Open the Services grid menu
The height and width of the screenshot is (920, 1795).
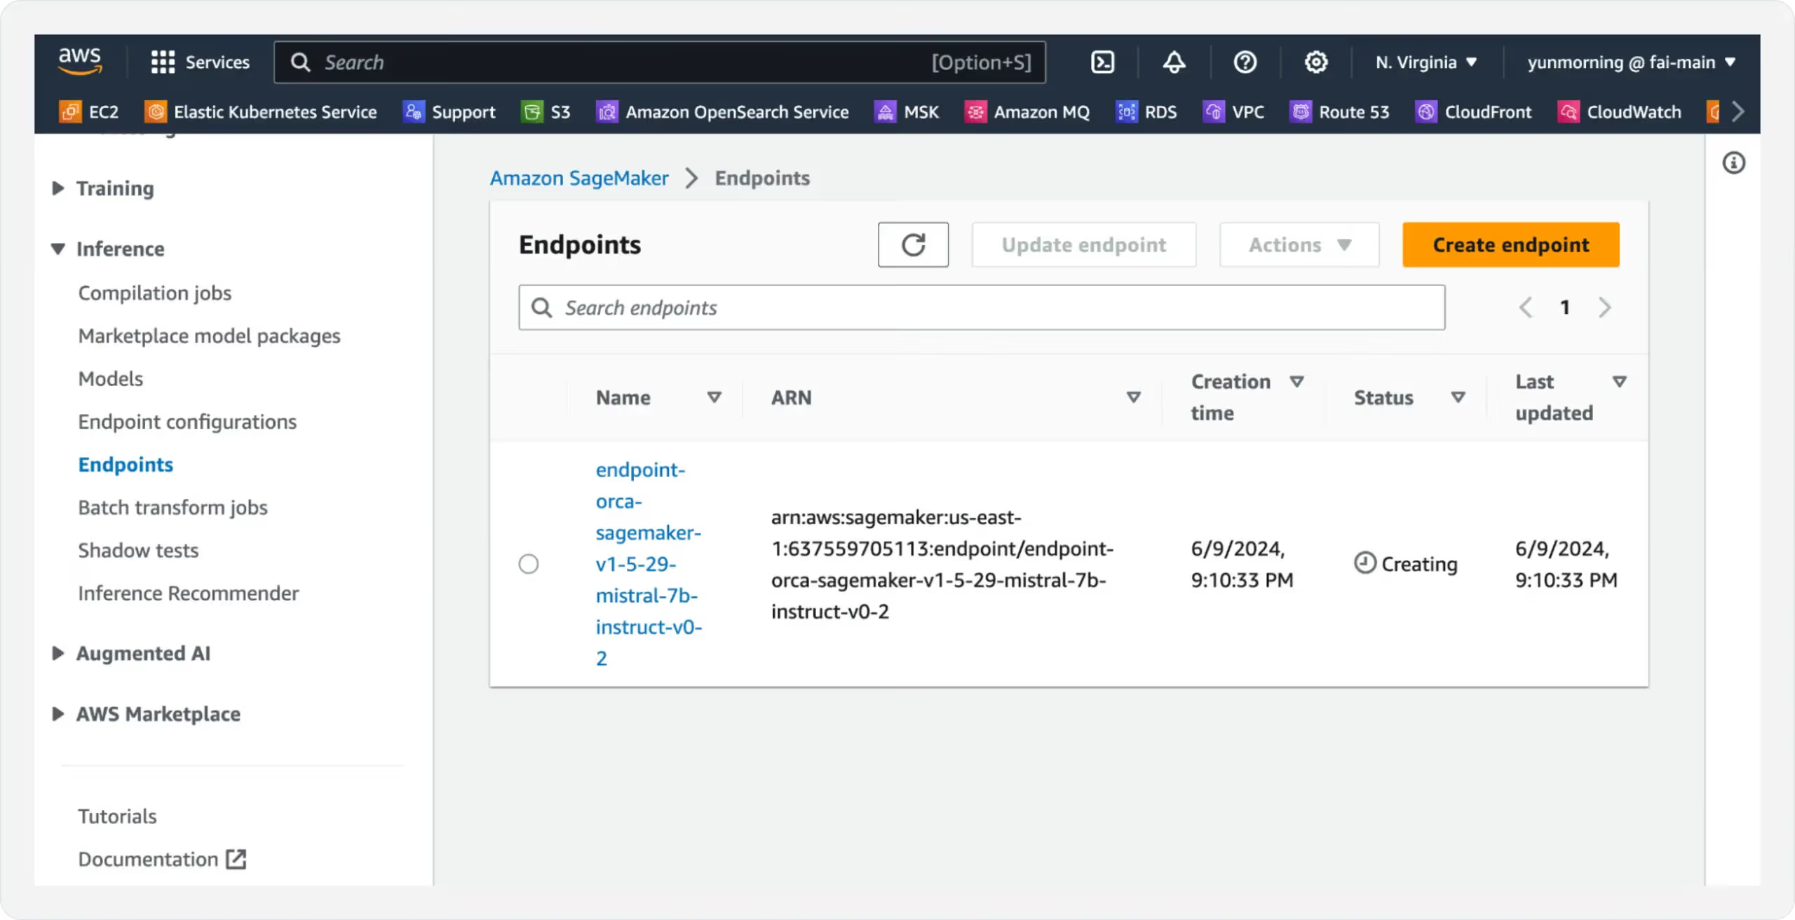pos(201,62)
